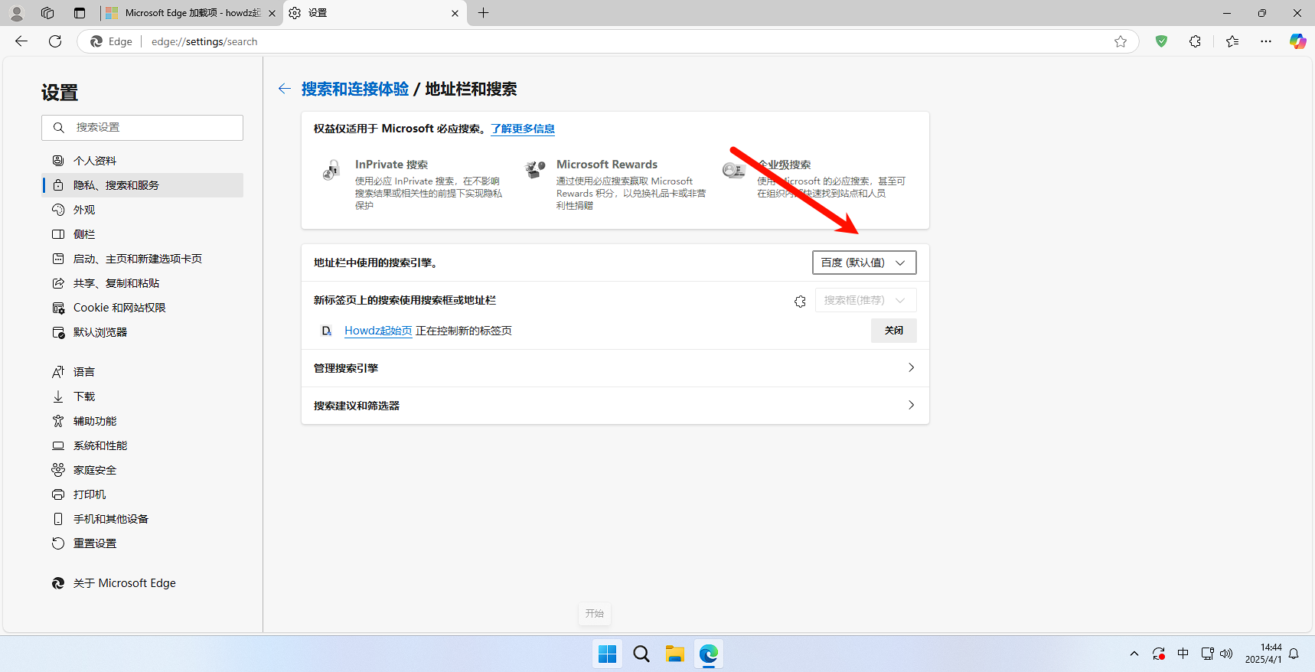Click Microsoft Edge taskbar icon
Screen dimensions: 1315x672
pyautogui.click(x=708, y=654)
